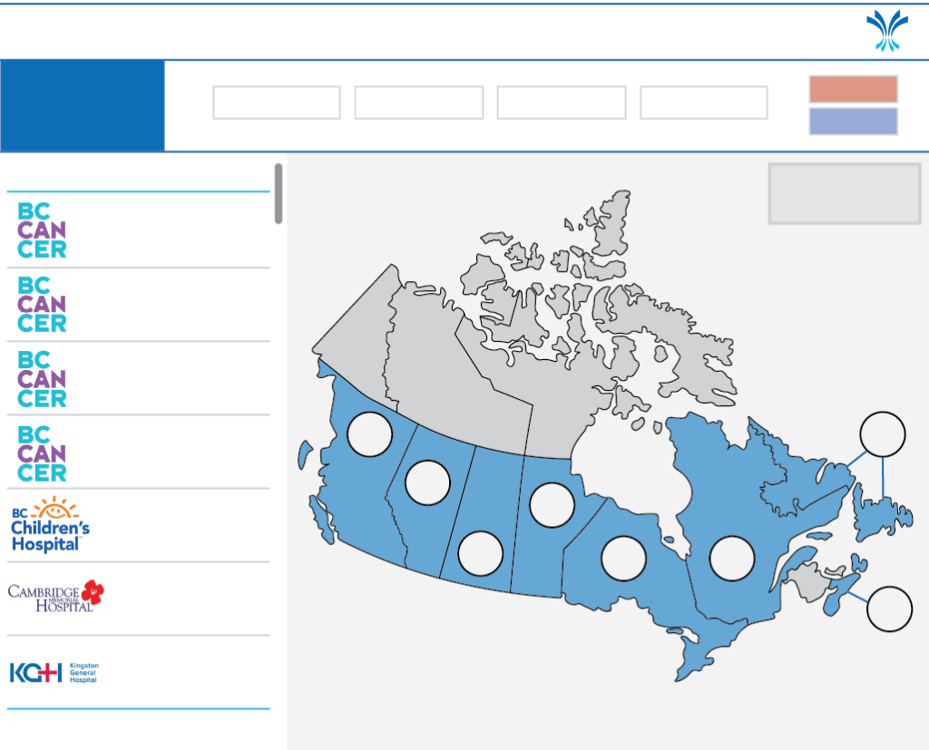Image resolution: width=929 pixels, height=750 pixels.
Task: Select the Kingston General Hospital logo
Action: 54,672
